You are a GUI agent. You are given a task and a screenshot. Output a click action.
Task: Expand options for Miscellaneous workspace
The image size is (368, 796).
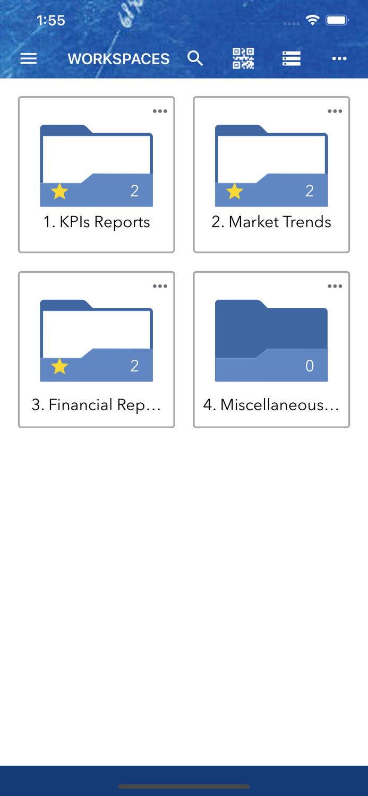335,286
